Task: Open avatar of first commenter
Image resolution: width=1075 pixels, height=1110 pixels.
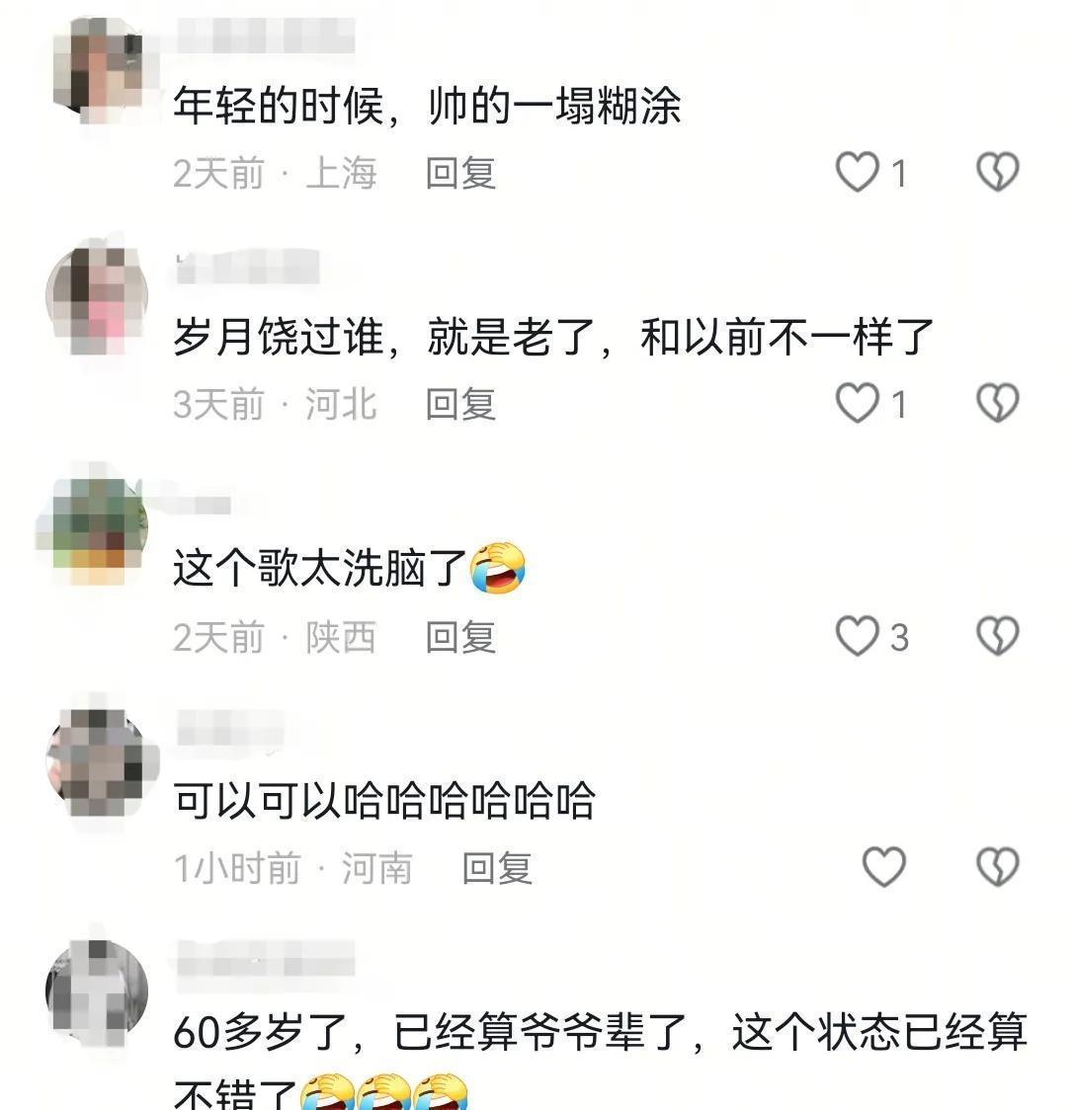Action: click(98, 69)
